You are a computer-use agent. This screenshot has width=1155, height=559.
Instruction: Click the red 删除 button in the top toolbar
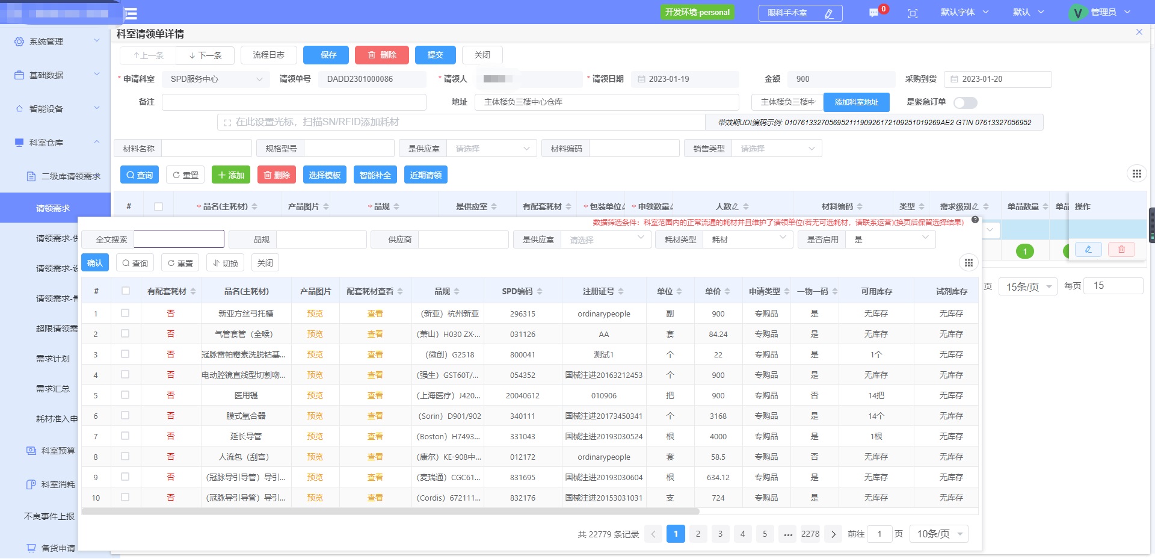382,55
